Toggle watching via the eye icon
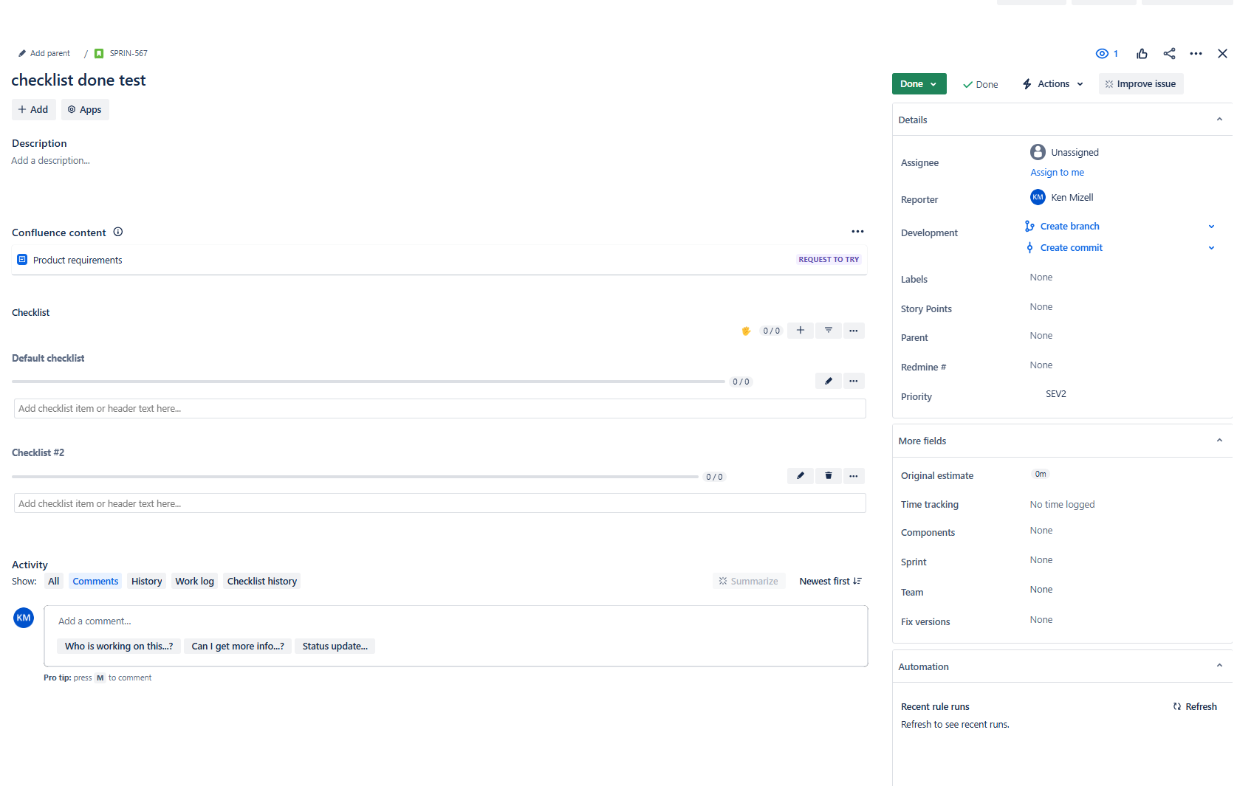Screen dimensions: 1237x786 tap(1100, 53)
